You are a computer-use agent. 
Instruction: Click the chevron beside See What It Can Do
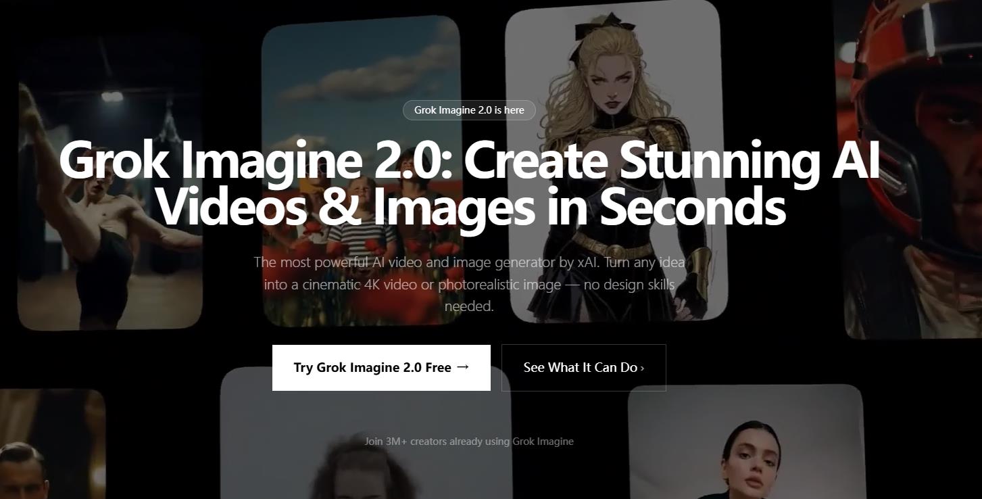point(642,369)
